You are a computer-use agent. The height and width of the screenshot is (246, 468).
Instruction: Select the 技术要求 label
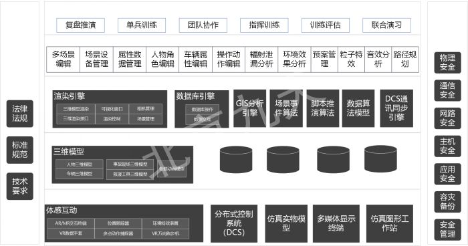19,186
